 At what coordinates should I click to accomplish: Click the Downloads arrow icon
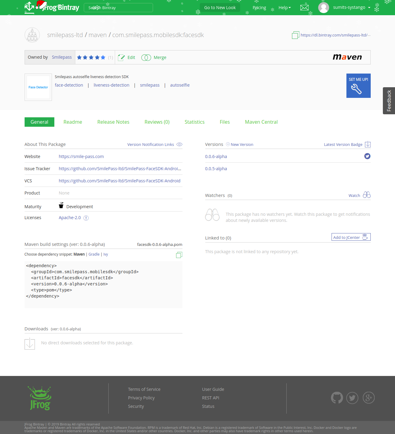click(x=30, y=344)
